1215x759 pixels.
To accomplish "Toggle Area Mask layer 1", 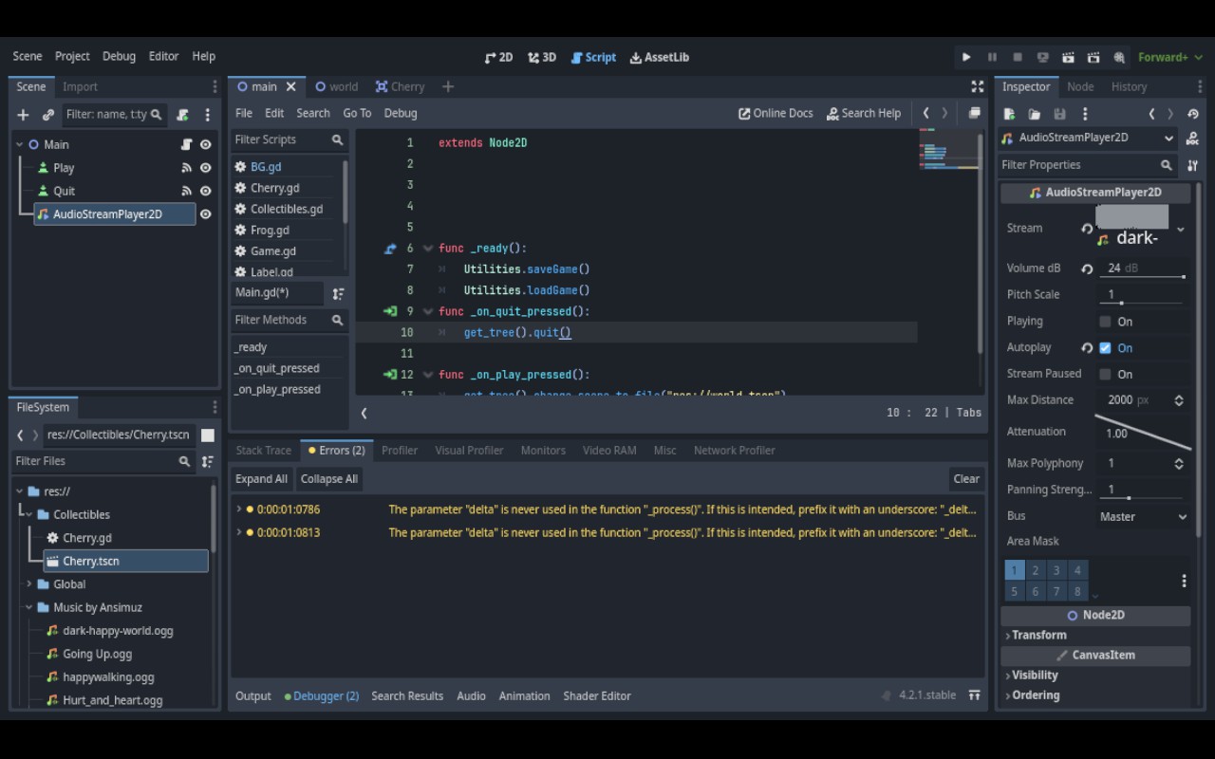I will (x=1015, y=570).
